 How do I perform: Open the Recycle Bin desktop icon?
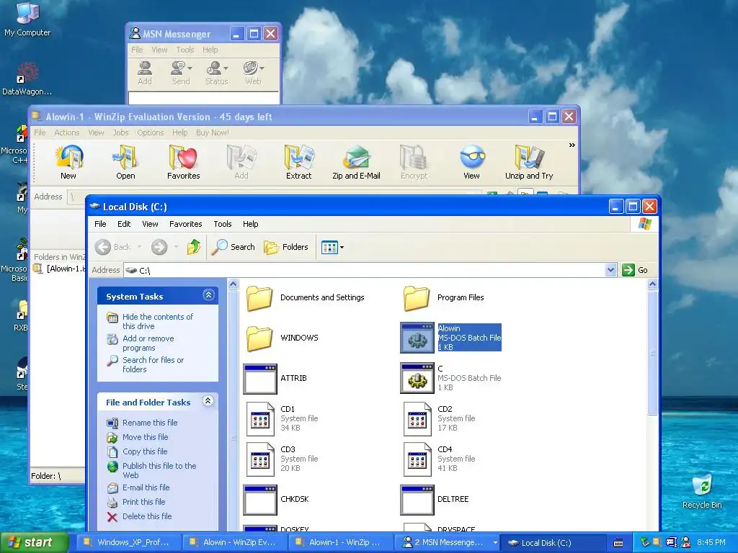(x=702, y=491)
